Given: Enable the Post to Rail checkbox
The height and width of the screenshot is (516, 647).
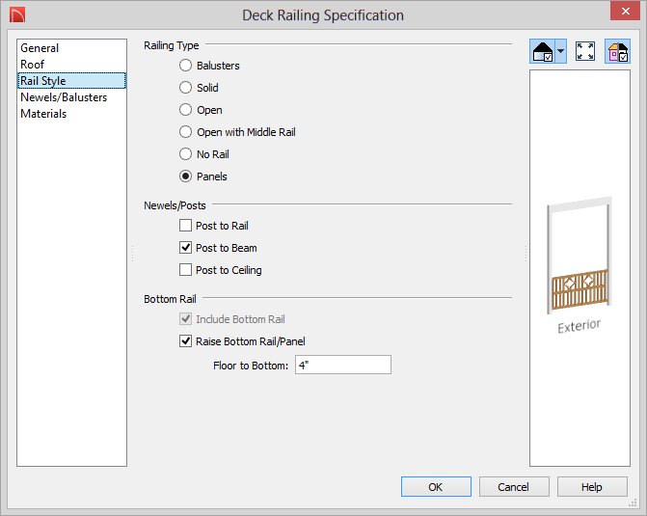Looking at the screenshot, I should pos(186,226).
